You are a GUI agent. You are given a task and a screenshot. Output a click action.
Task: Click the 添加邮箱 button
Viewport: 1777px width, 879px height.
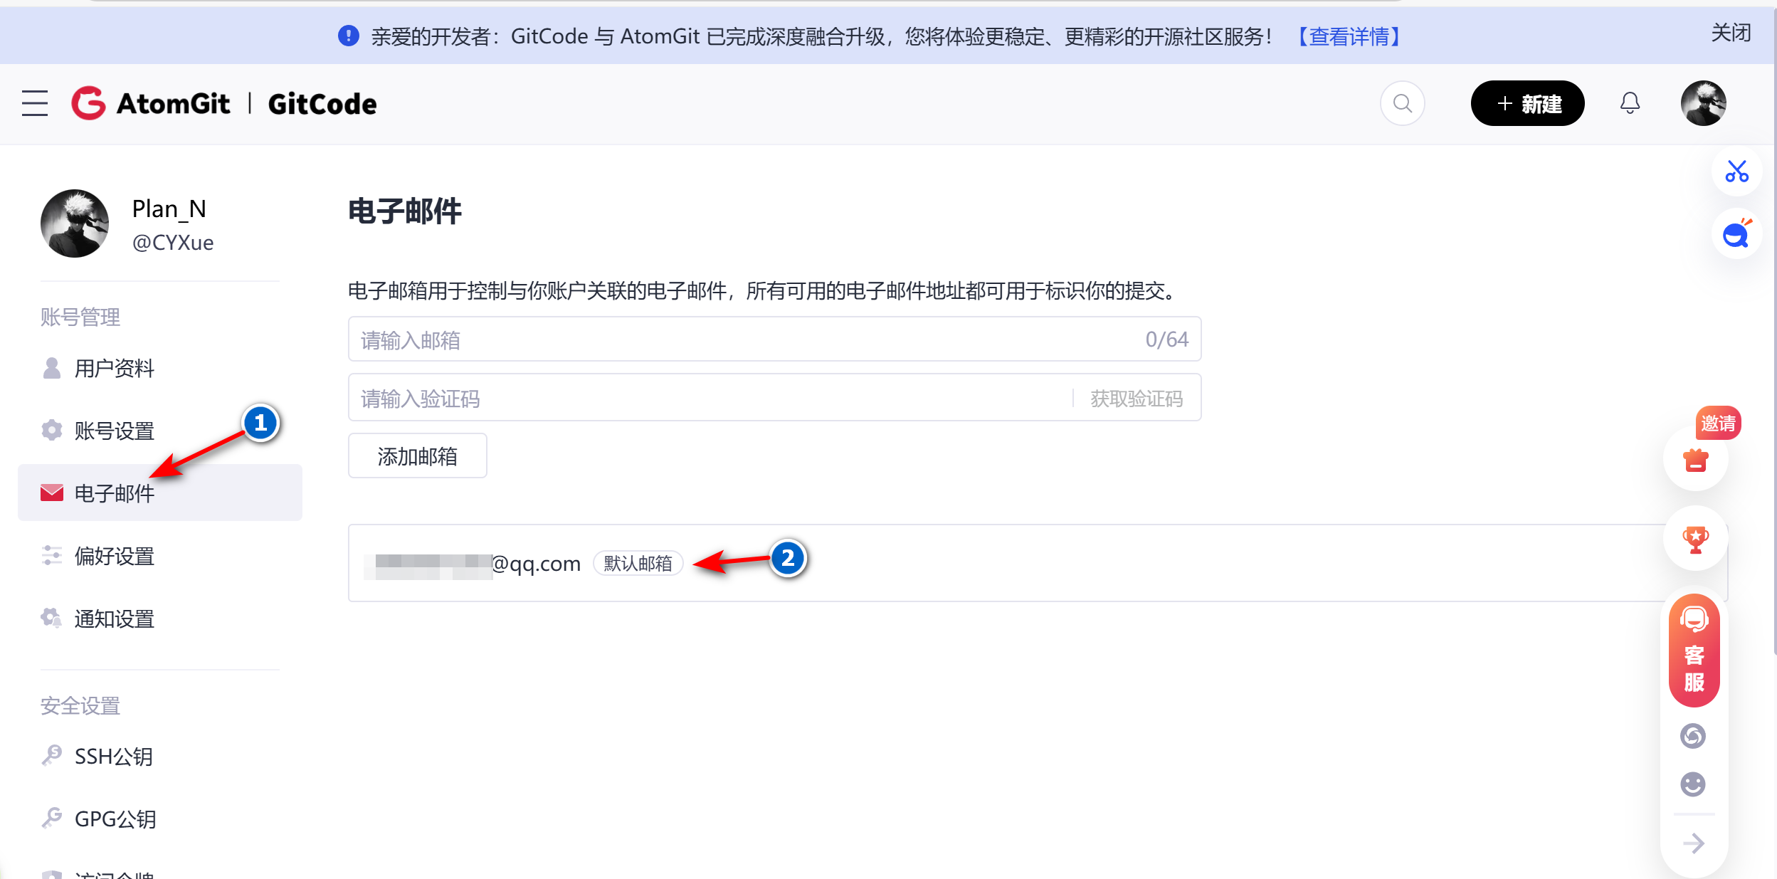[x=417, y=456]
